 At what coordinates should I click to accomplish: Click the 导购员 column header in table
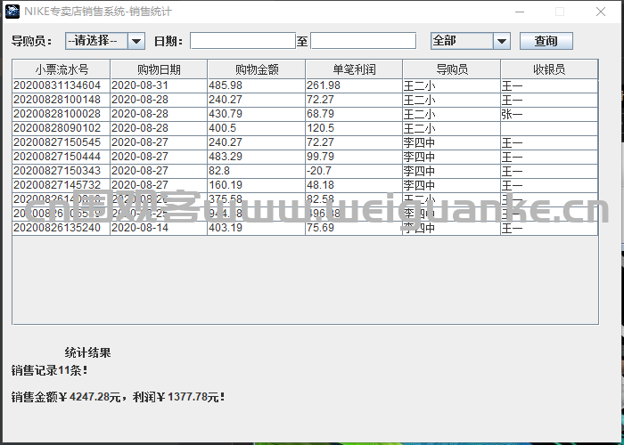(452, 69)
